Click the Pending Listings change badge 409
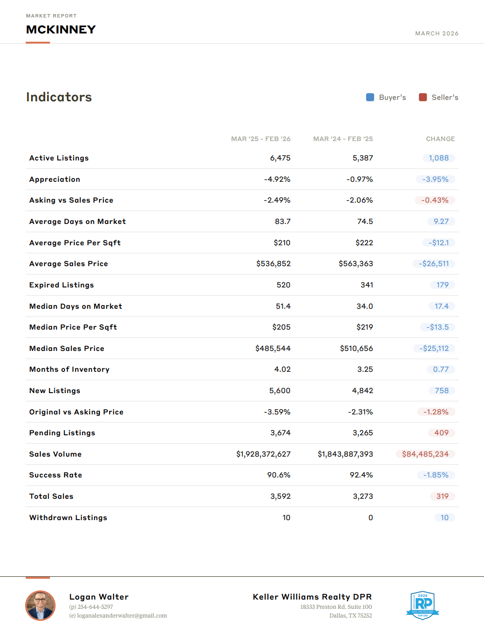484x634 pixels. 441,433
